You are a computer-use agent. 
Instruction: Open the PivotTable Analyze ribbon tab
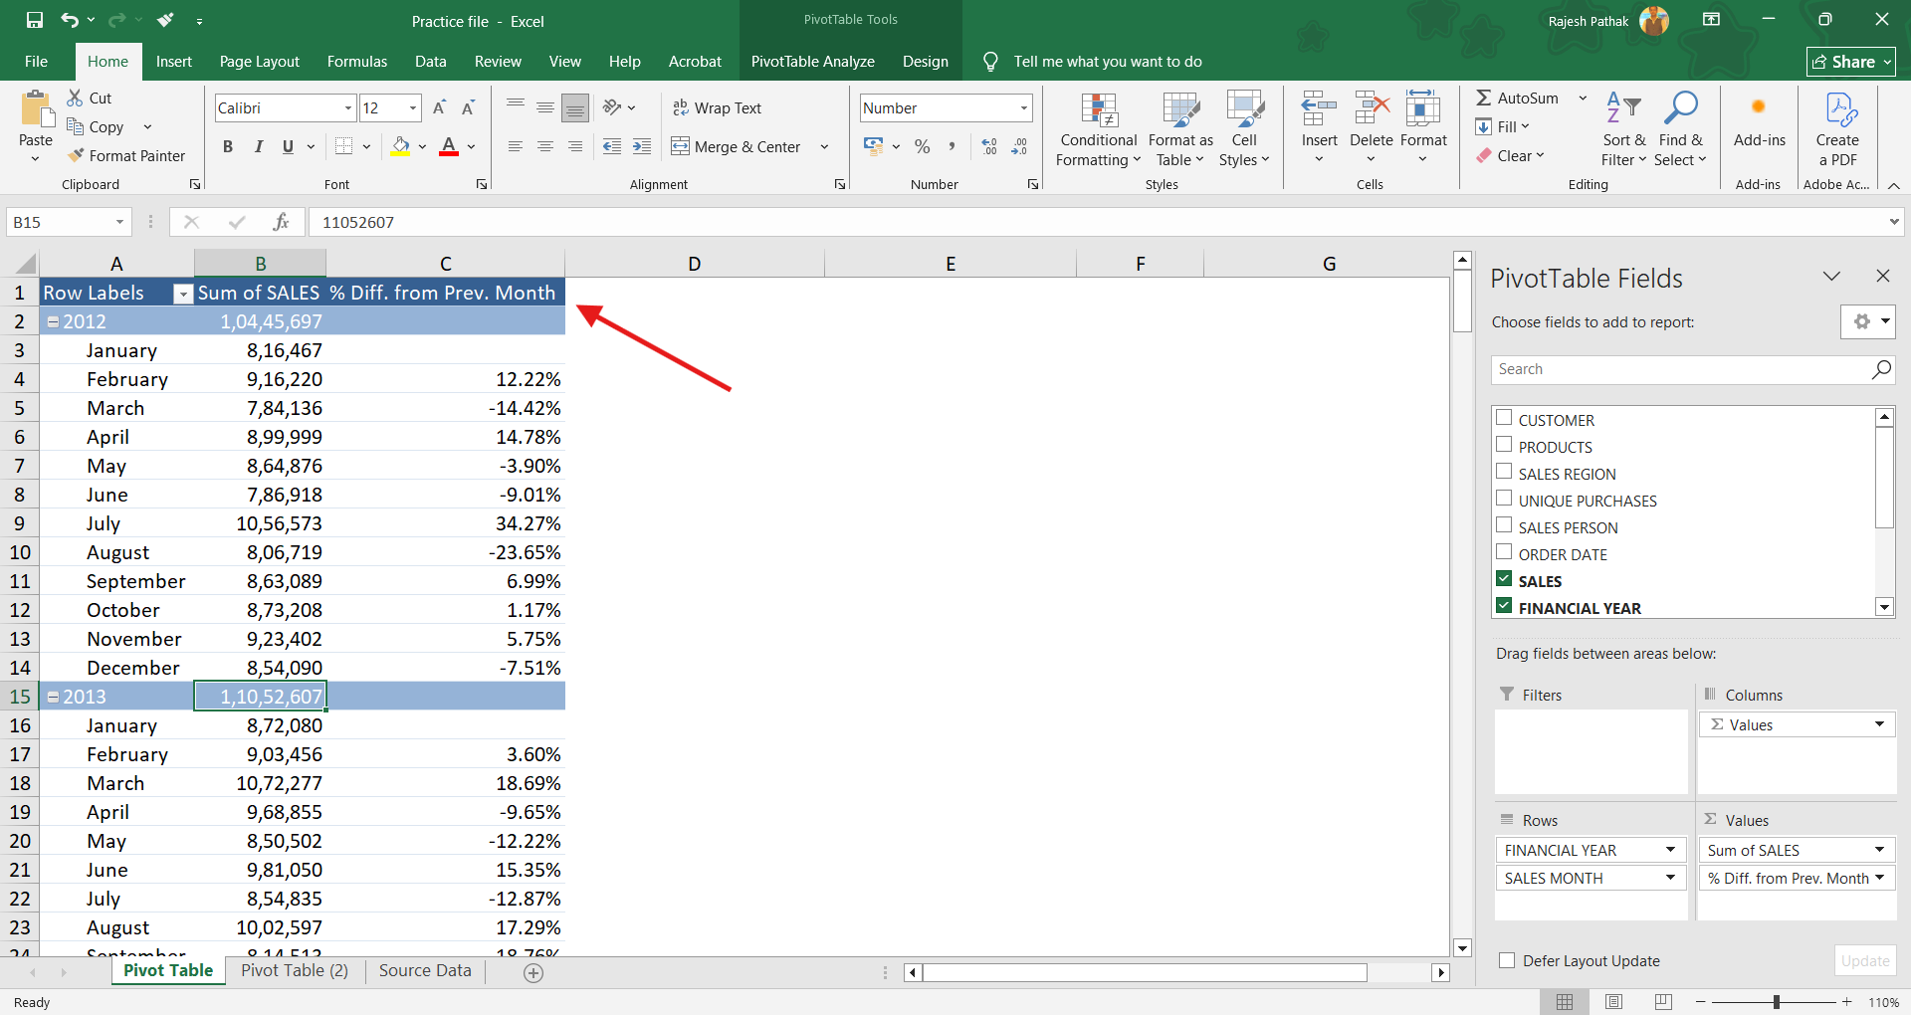pyautogui.click(x=812, y=62)
